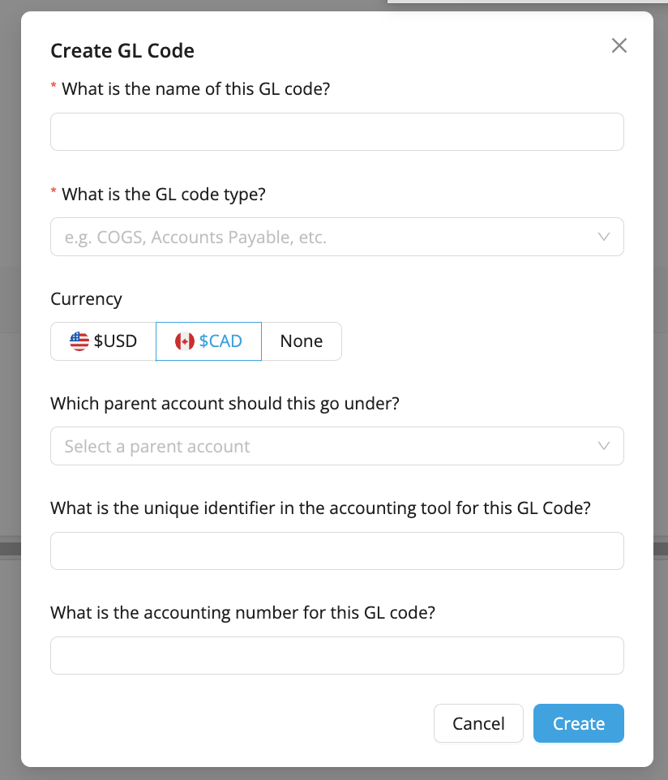The width and height of the screenshot is (668, 780).
Task: Click the 'Which parent account' question label
Action: point(225,404)
